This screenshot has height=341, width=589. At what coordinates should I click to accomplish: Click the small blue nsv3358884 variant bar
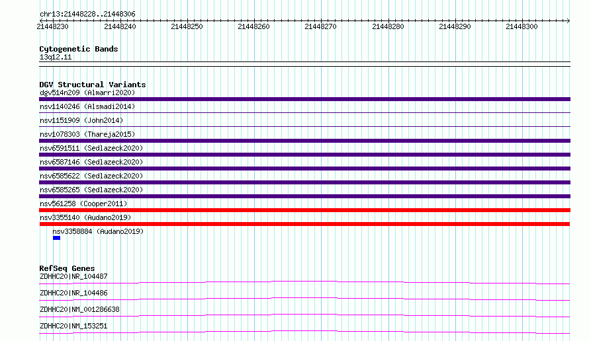56,238
